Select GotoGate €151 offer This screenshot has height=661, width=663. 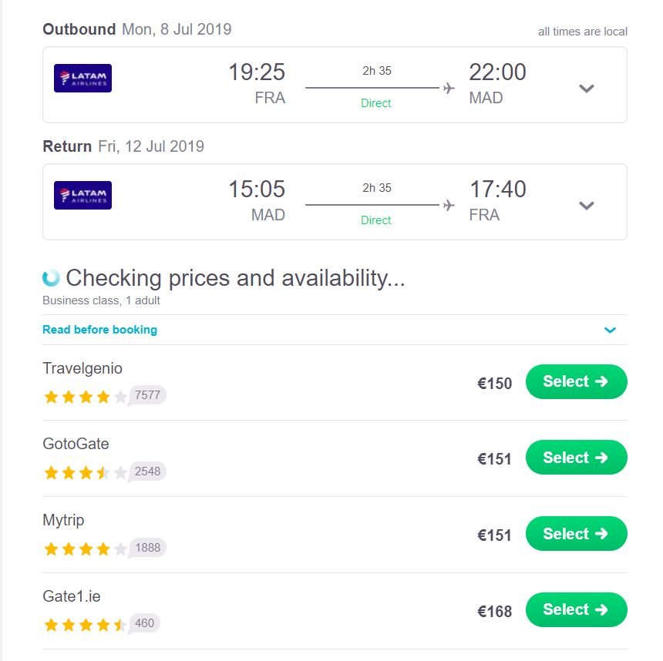[x=576, y=458]
